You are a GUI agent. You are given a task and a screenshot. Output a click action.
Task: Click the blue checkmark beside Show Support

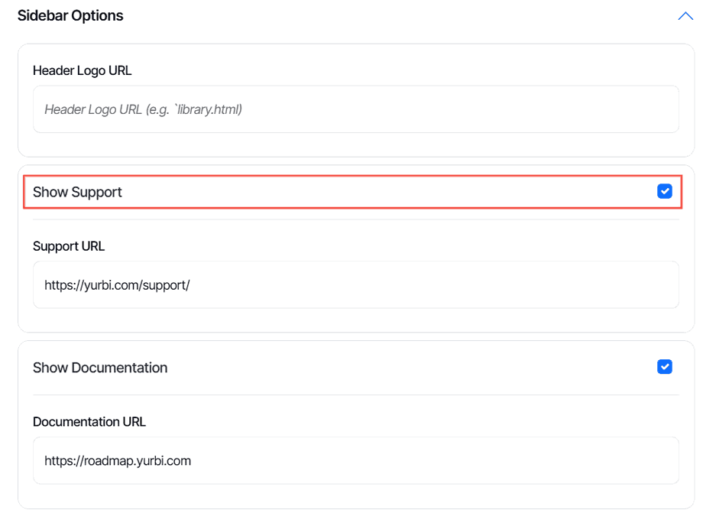(665, 191)
